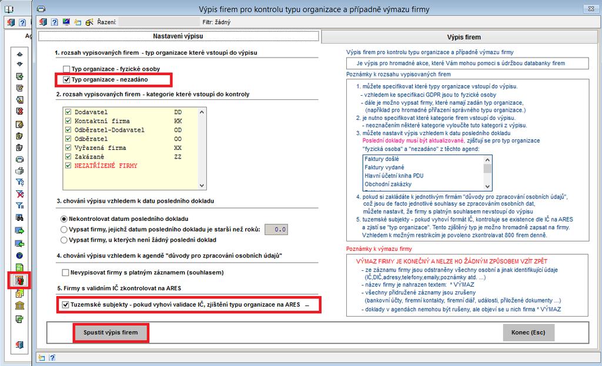Click the printer icon in the left sidebar
This screenshot has height=366, width=602.
tap(19, 159)
